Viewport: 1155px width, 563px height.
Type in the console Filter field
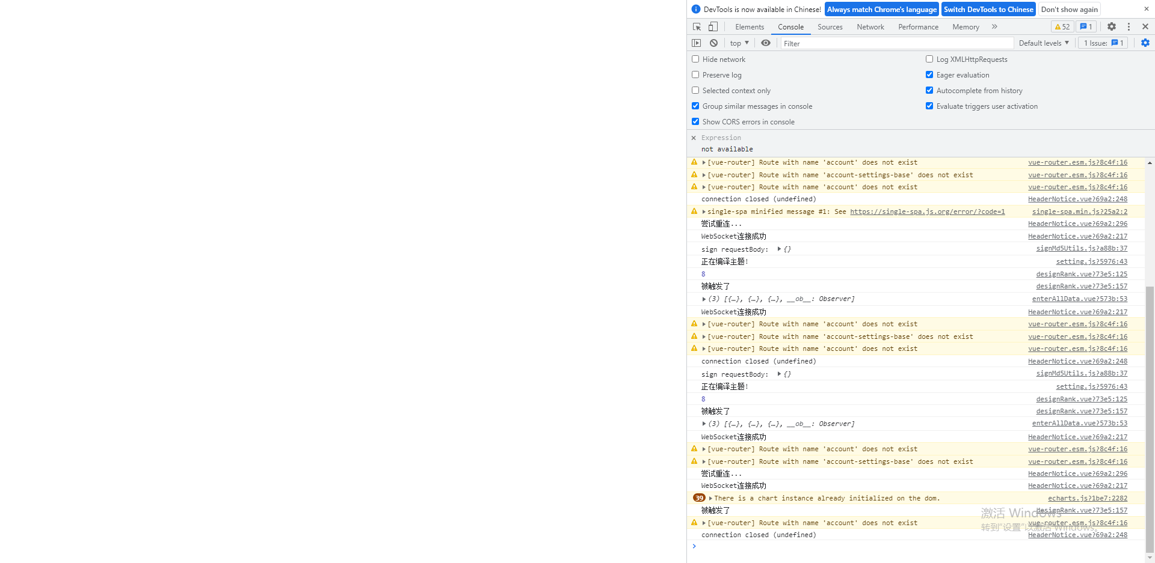[x=872, y=43]
